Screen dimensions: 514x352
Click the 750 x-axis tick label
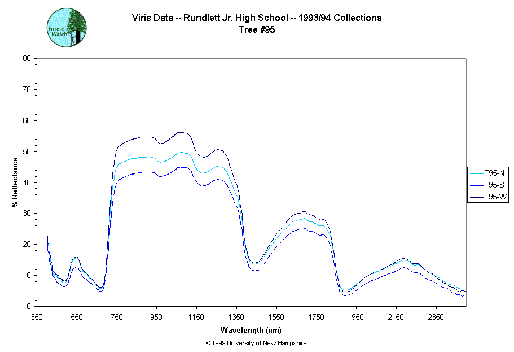[117, 317]
